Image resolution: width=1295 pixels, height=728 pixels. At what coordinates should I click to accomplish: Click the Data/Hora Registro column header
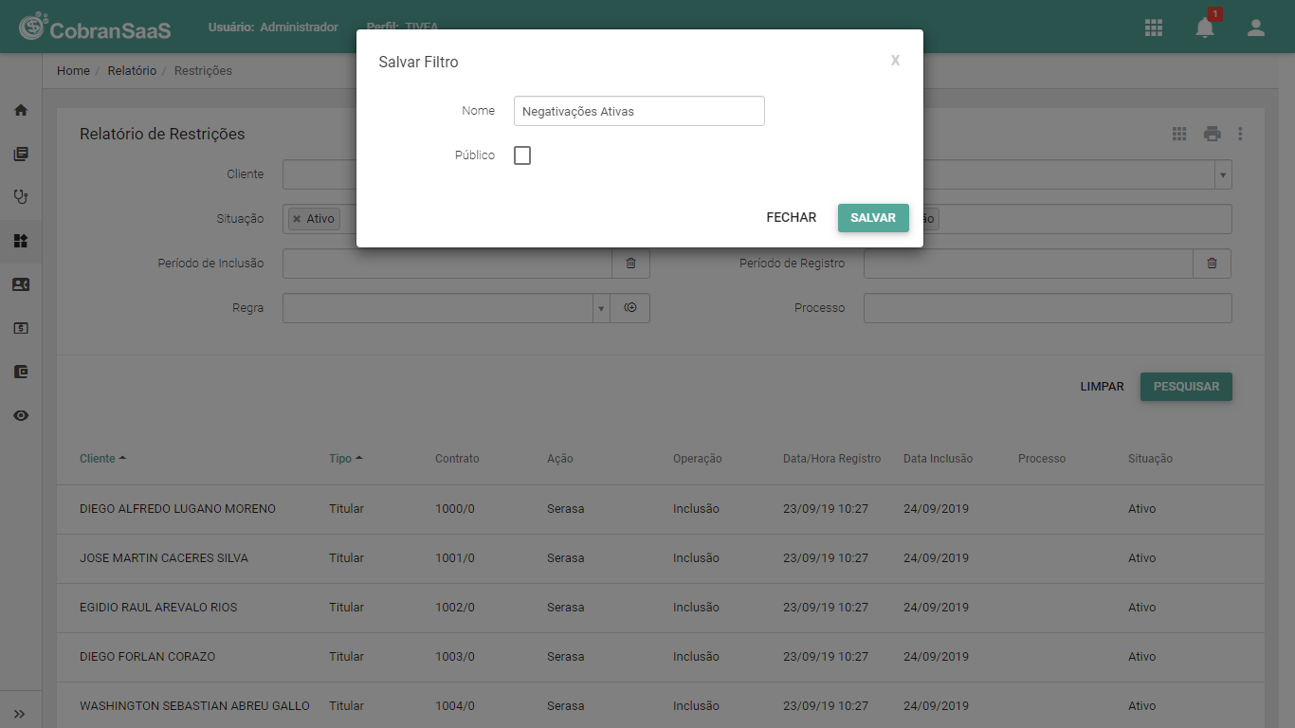click(x=831, y=459)
